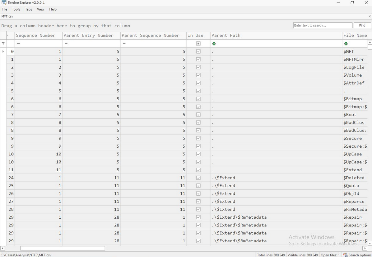Click scroll-down arrow of vertical scrollbar

point(370,243)
